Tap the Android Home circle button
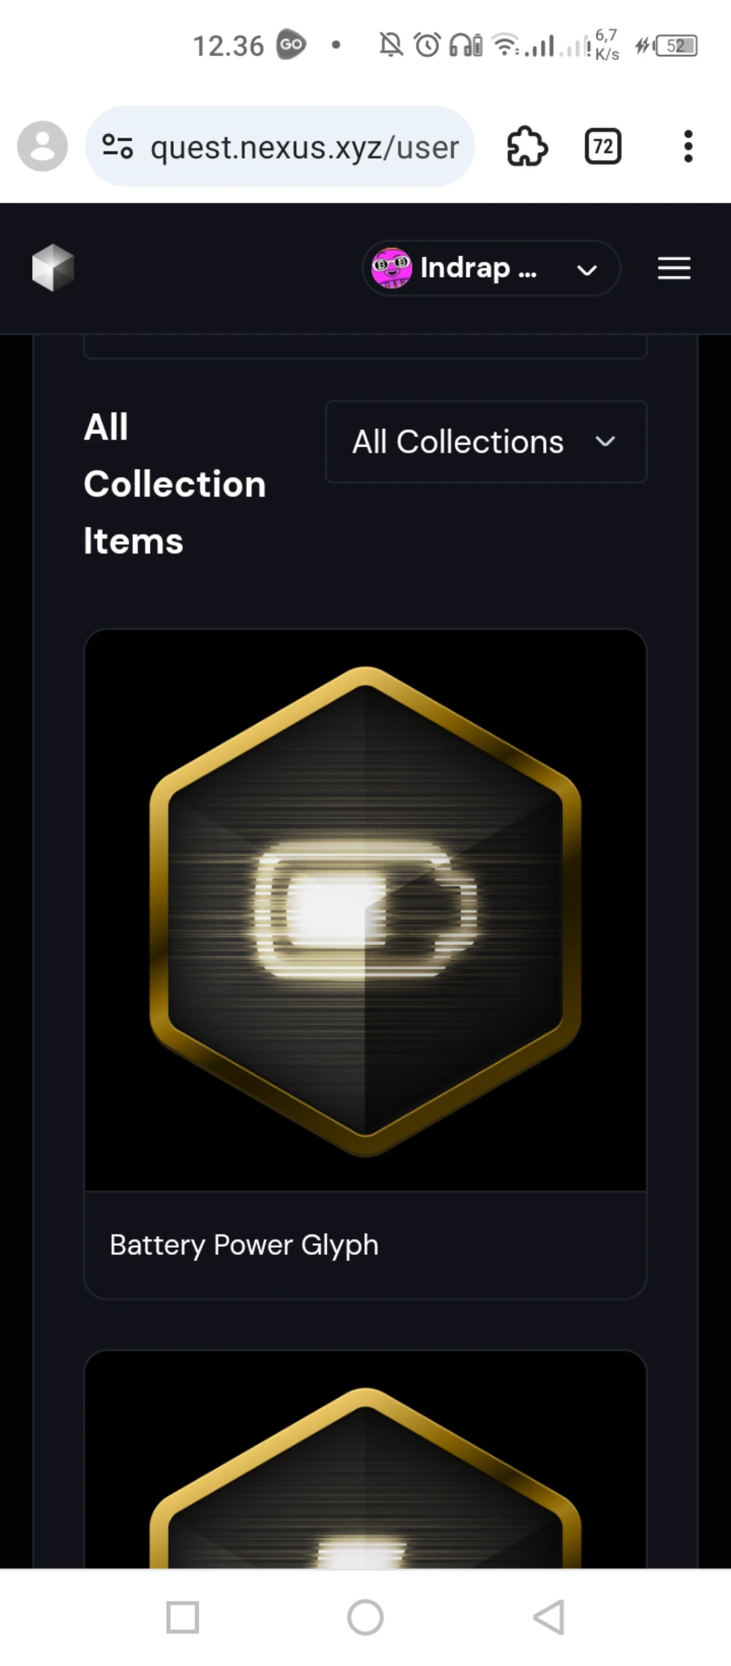Viewport: 731px width, 1666px height. click(x=365, y=1617)
